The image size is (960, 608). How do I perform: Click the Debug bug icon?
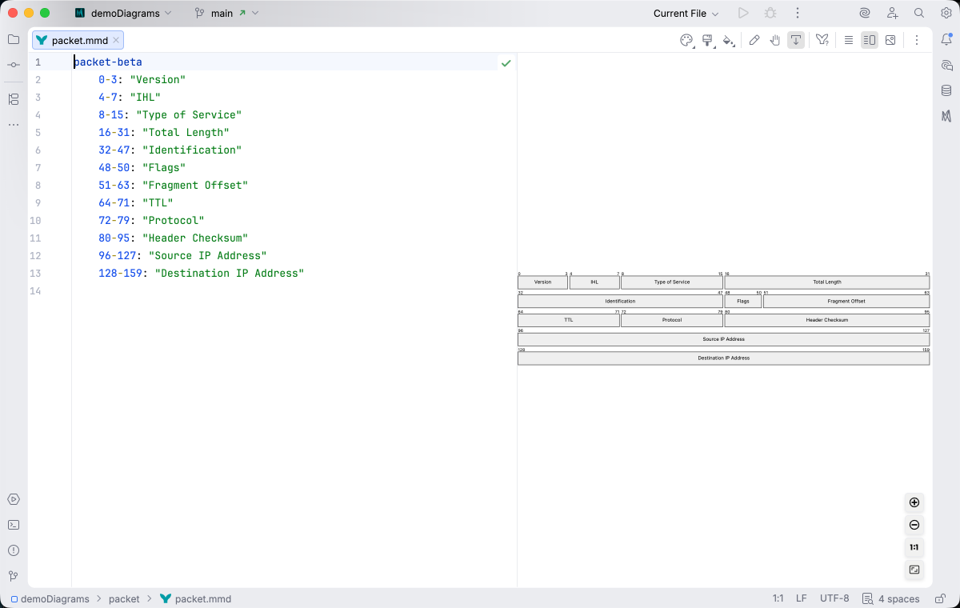pyautogui.click(x=770, y=13)
